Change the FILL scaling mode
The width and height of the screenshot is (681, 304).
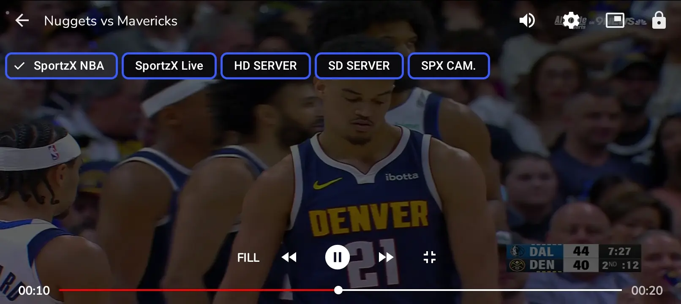click(248, 258)
